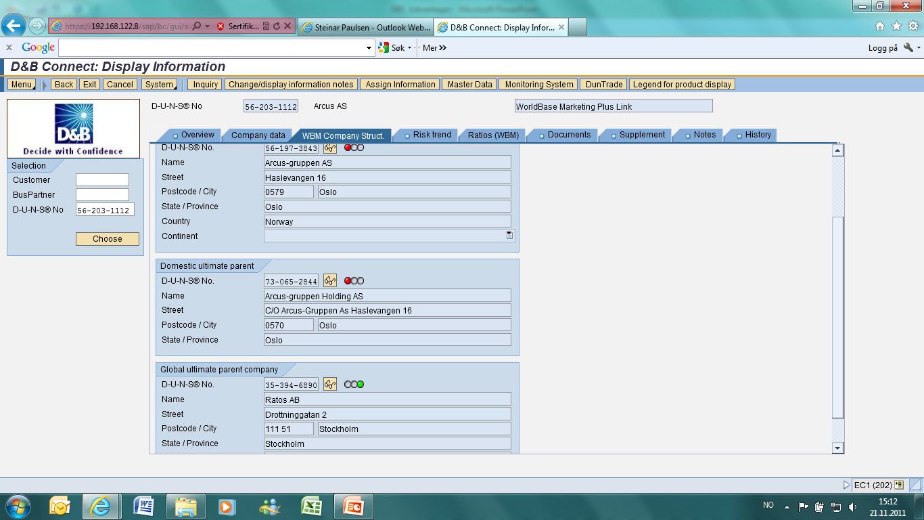Click the Cancel button
The image size is (924, 520).
tap(120, 85)
